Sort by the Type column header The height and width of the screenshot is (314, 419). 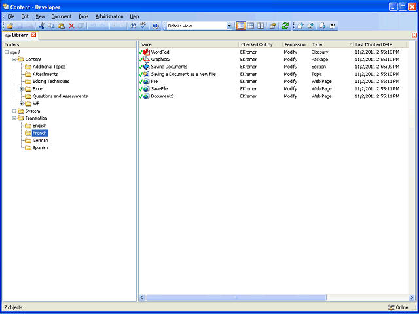pyautogui.click(x=332, y=44)
